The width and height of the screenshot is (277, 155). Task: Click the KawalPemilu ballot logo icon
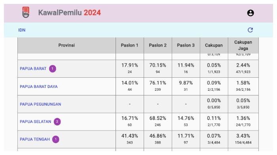coord(26,12)
